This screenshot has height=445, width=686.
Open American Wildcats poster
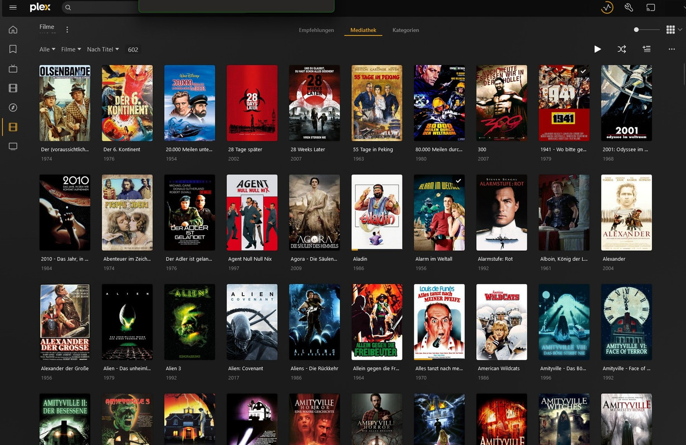coord(501,322)
